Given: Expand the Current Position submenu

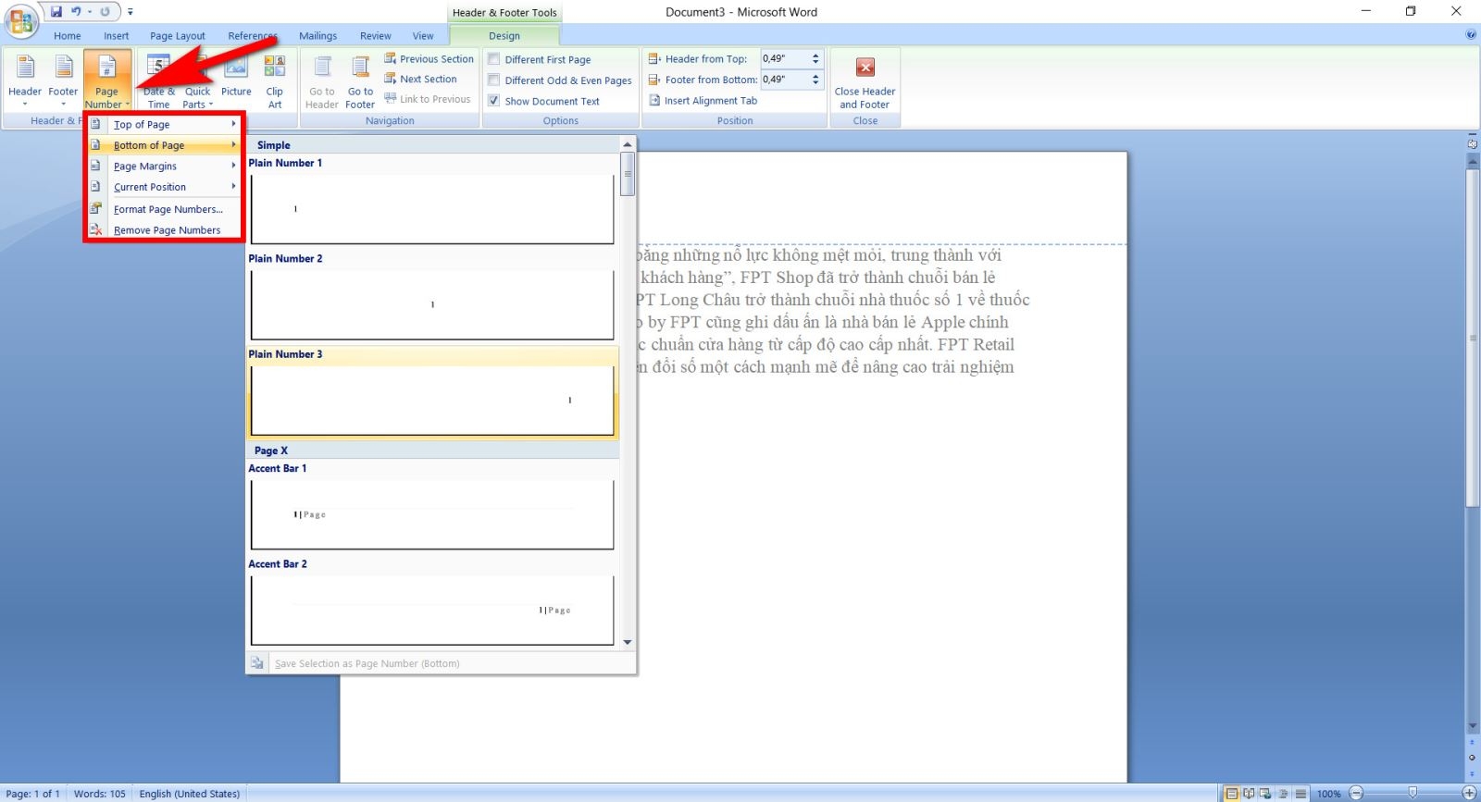Looking at the screenshot, I should [164, 187].
